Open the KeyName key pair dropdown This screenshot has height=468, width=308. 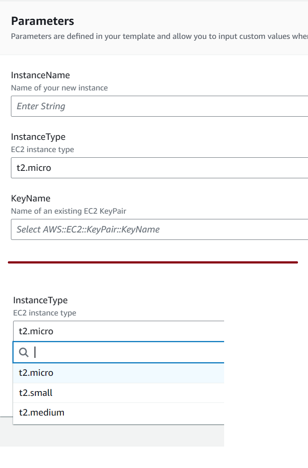[x=159, y=229]
